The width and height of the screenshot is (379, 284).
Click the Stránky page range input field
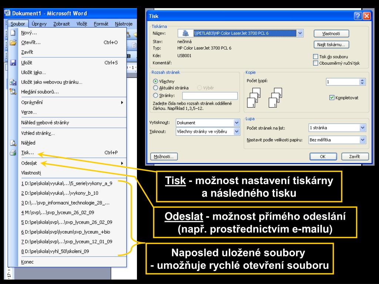[210, 96]
